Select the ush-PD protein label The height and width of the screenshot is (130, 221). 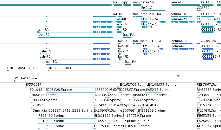tap(52, 62)
